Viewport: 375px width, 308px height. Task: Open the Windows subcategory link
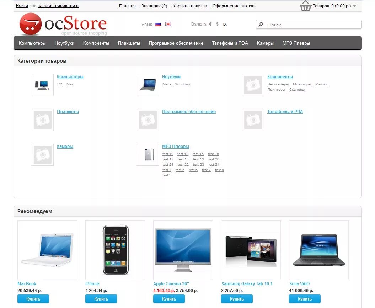(x=182, y=84)
